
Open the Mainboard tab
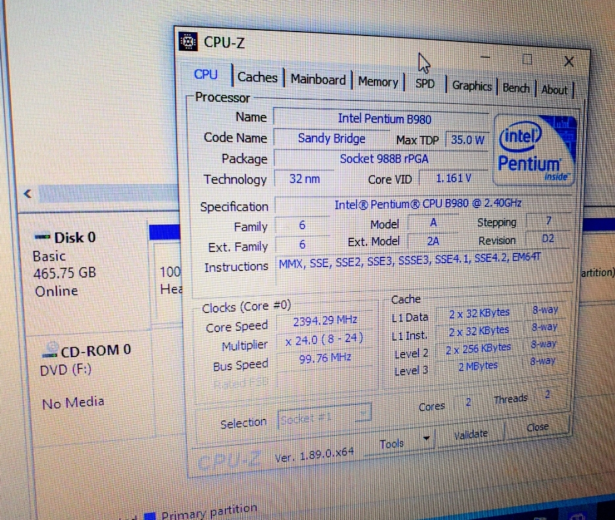317,79
